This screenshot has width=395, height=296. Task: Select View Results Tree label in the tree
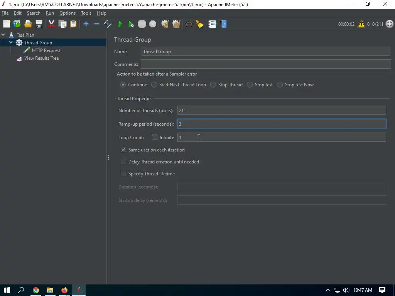tap(41, 58)
